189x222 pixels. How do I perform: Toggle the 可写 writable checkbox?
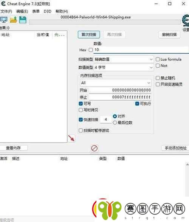coord(81,104)
